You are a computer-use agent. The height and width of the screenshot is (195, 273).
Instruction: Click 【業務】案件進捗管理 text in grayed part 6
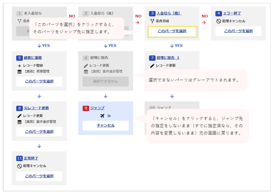[106, 72]
